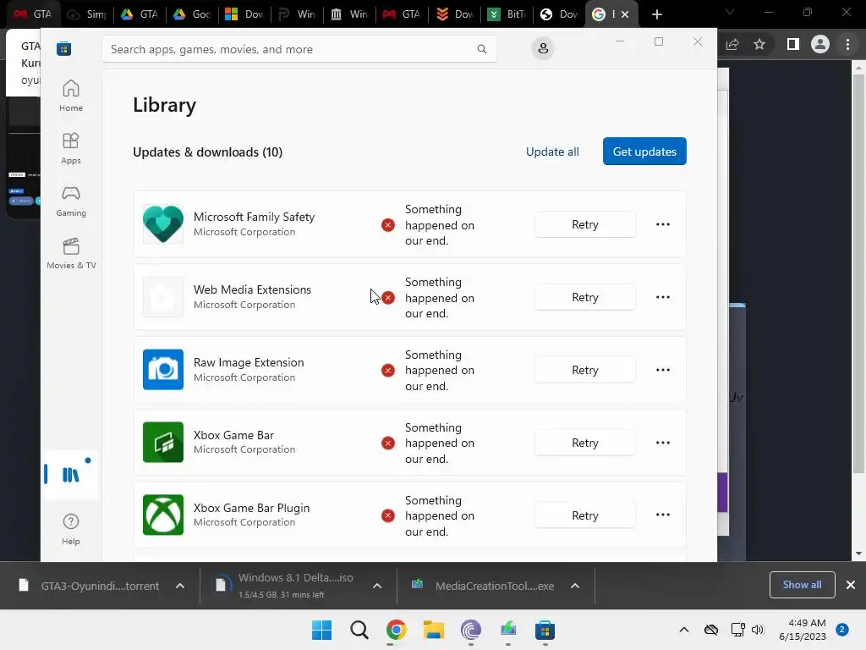Screen dimensions: 866x650
Task: Retry Web Media Extensions update
Action: coord(585,297)
